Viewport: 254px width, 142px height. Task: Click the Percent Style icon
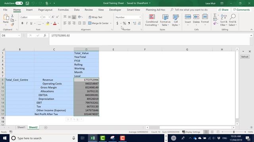point(124,23)
